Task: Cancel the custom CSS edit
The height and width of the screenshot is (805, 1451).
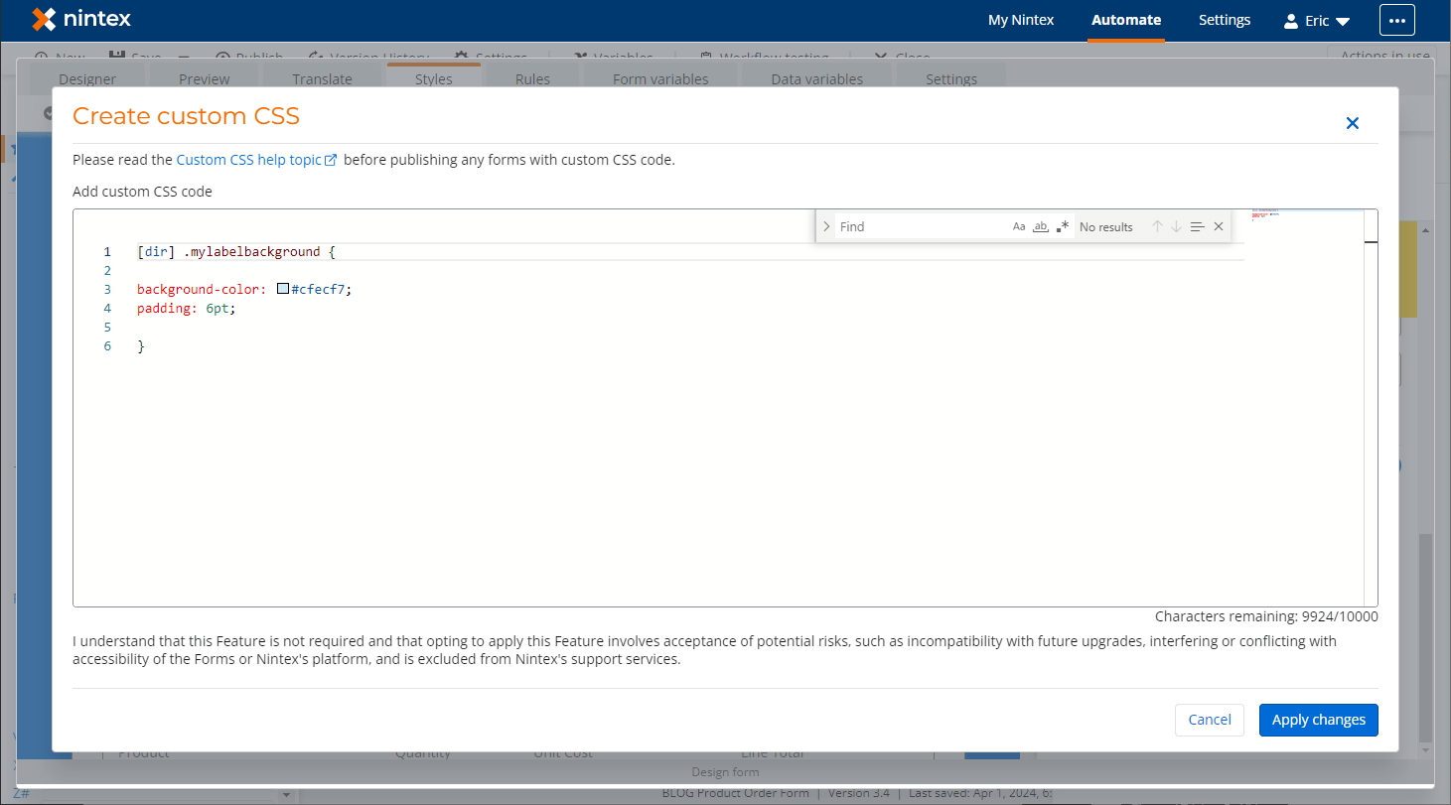Action: click(1209, 720)
